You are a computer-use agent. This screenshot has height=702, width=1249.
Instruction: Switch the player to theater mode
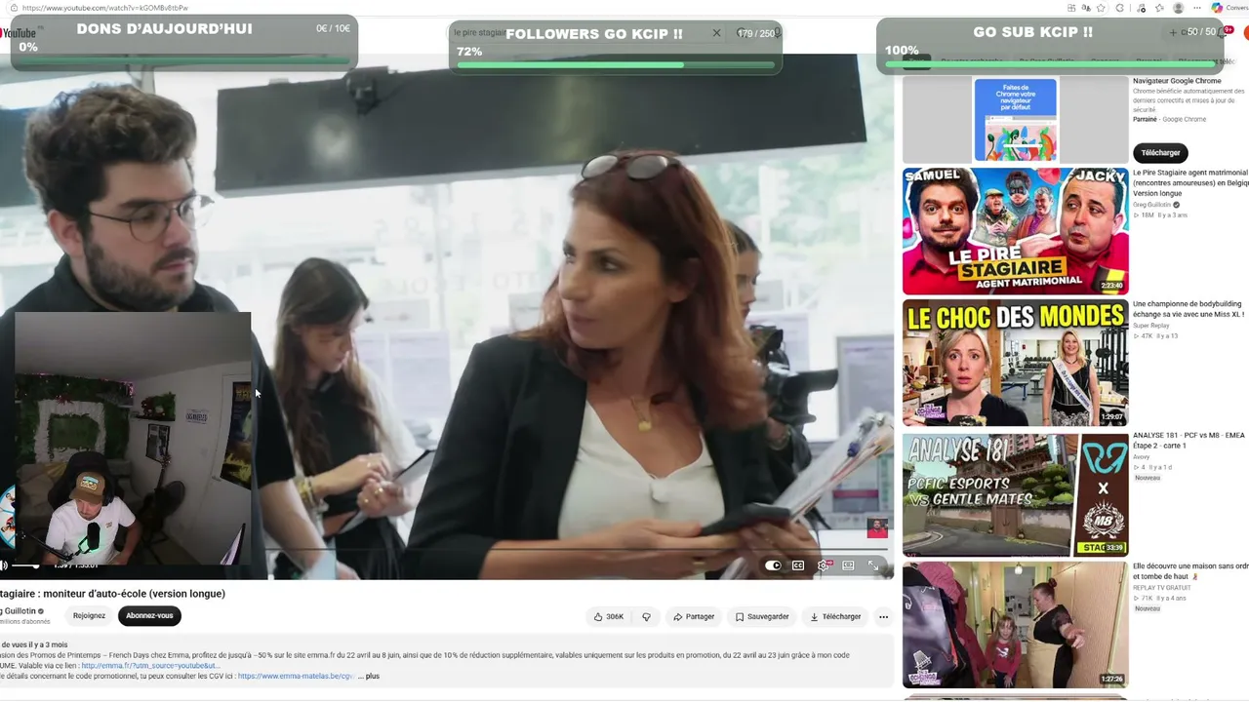pos(849,565)
